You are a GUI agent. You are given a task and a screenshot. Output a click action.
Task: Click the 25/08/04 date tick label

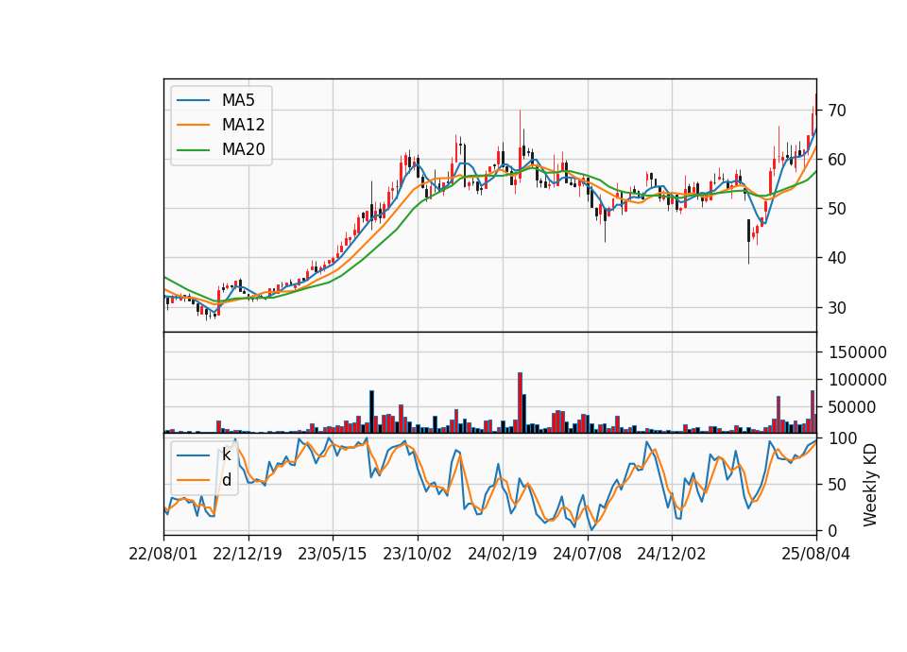[x=815, y=554]
